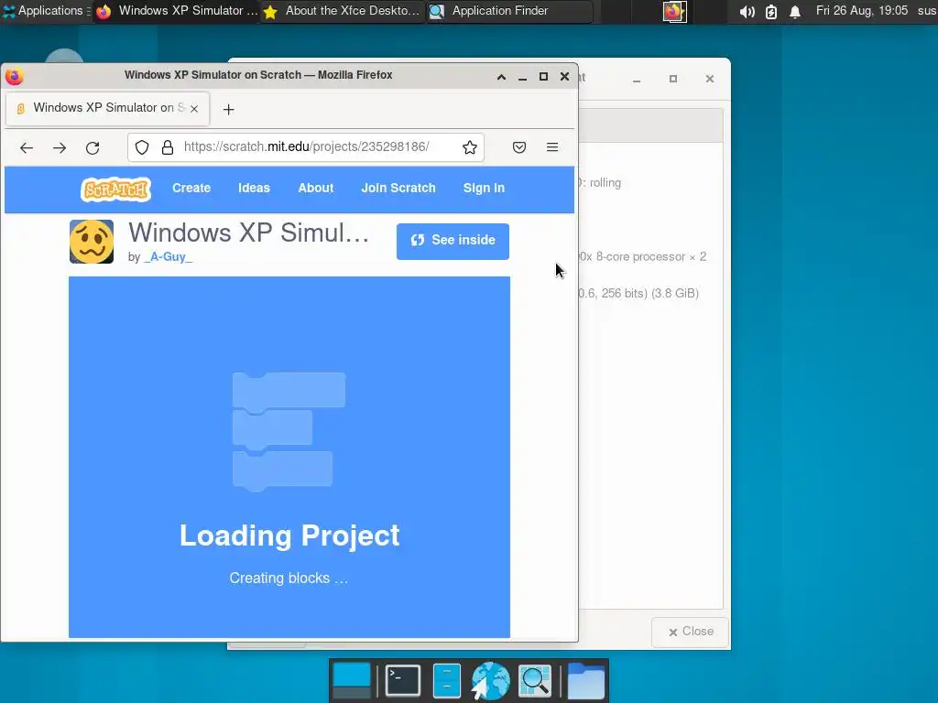Viewport: 938px width, 703px height.
Task: Click the date and time clock
Action: point(861,11)
